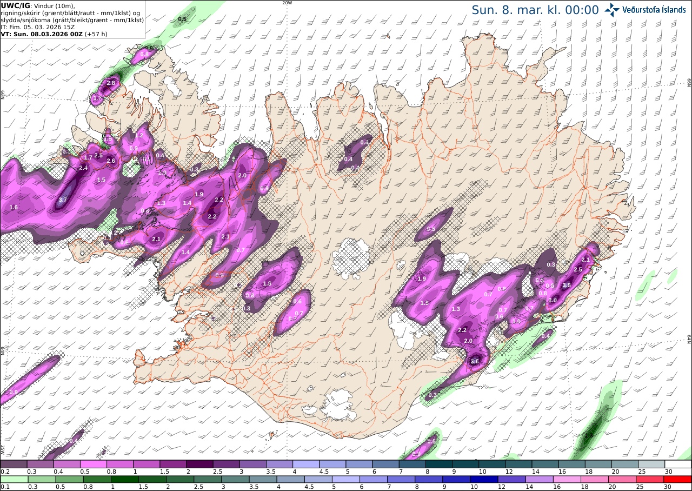This screenshot has width=692, height=491.
Task: Select the bright red swatch labeled 30, lower scale
Action: point(678,479)
